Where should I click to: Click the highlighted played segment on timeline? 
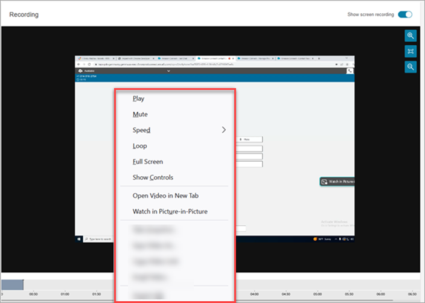point(12,285)
